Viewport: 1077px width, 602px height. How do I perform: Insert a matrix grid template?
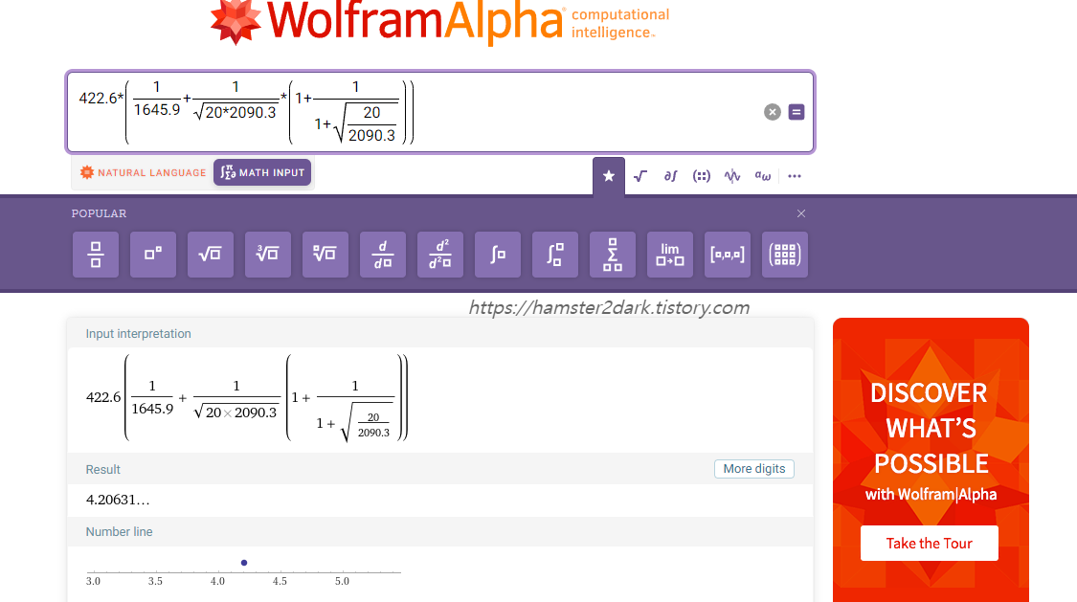pyautogui.click(x=785, y=255)
